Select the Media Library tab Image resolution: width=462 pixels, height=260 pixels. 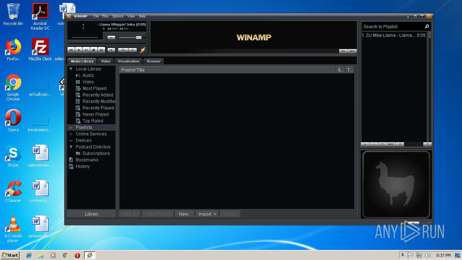82,61
